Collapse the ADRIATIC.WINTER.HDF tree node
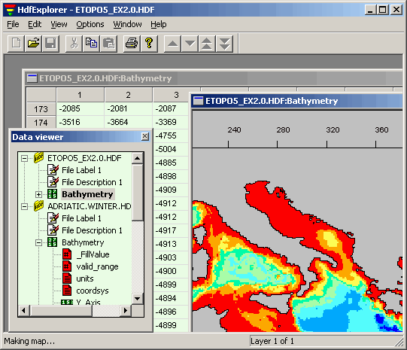407x350 pixels. tap(24, 206)
